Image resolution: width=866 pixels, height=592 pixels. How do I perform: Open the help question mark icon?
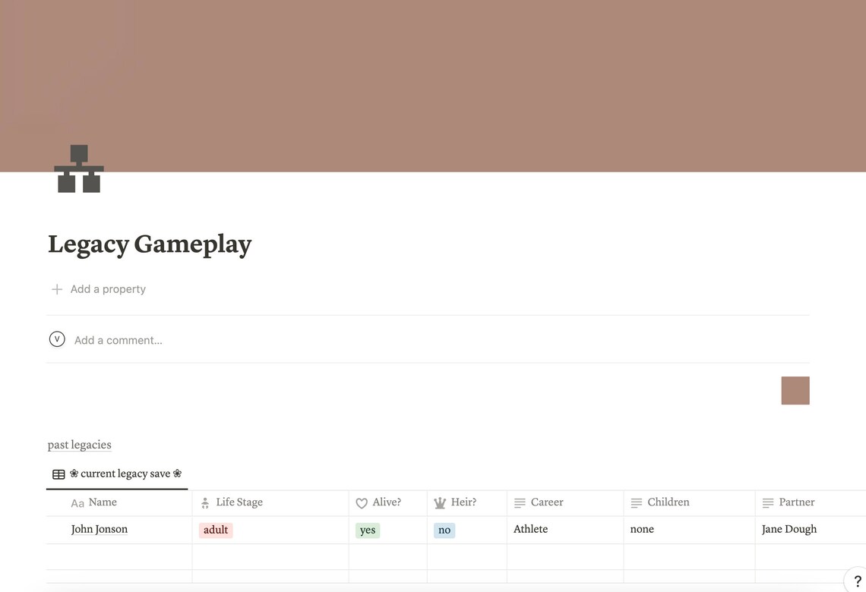click(858, 580)
